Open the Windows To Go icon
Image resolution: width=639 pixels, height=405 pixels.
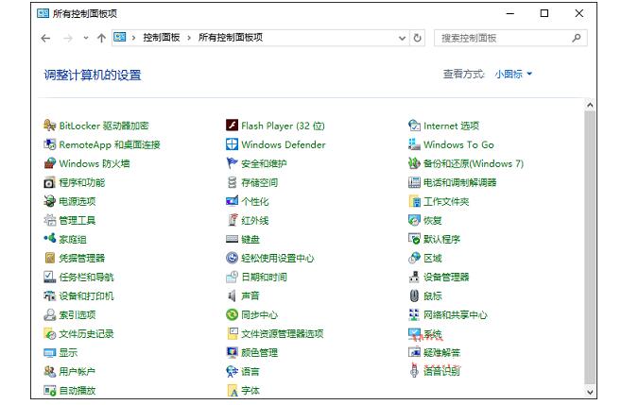click(414, 144)
